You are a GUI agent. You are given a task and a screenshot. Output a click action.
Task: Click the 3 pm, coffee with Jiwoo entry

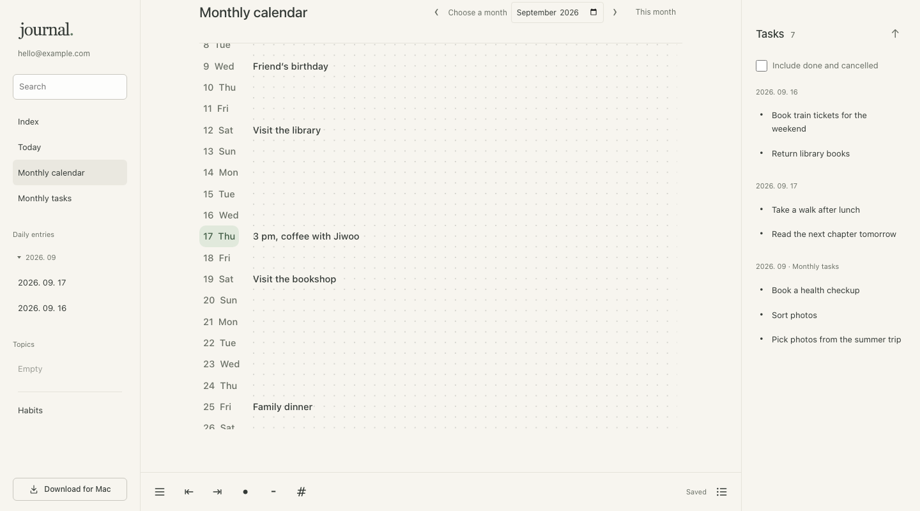(x=306, y=236)
